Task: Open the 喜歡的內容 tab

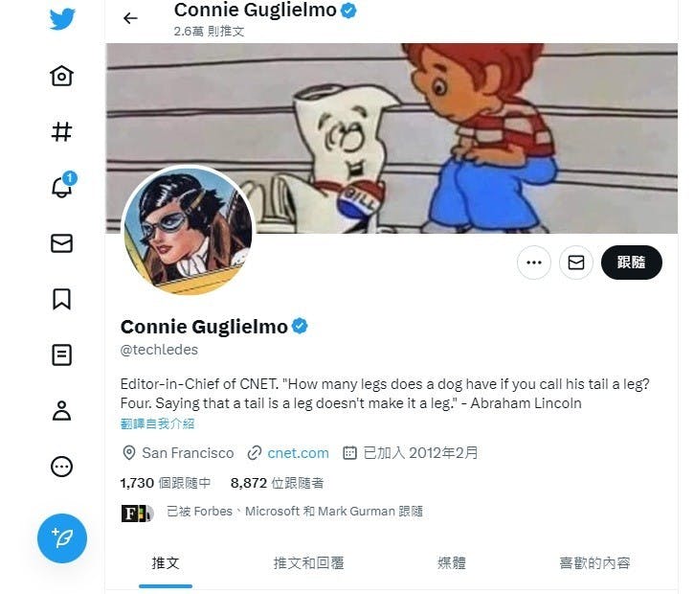Action: 594,563
